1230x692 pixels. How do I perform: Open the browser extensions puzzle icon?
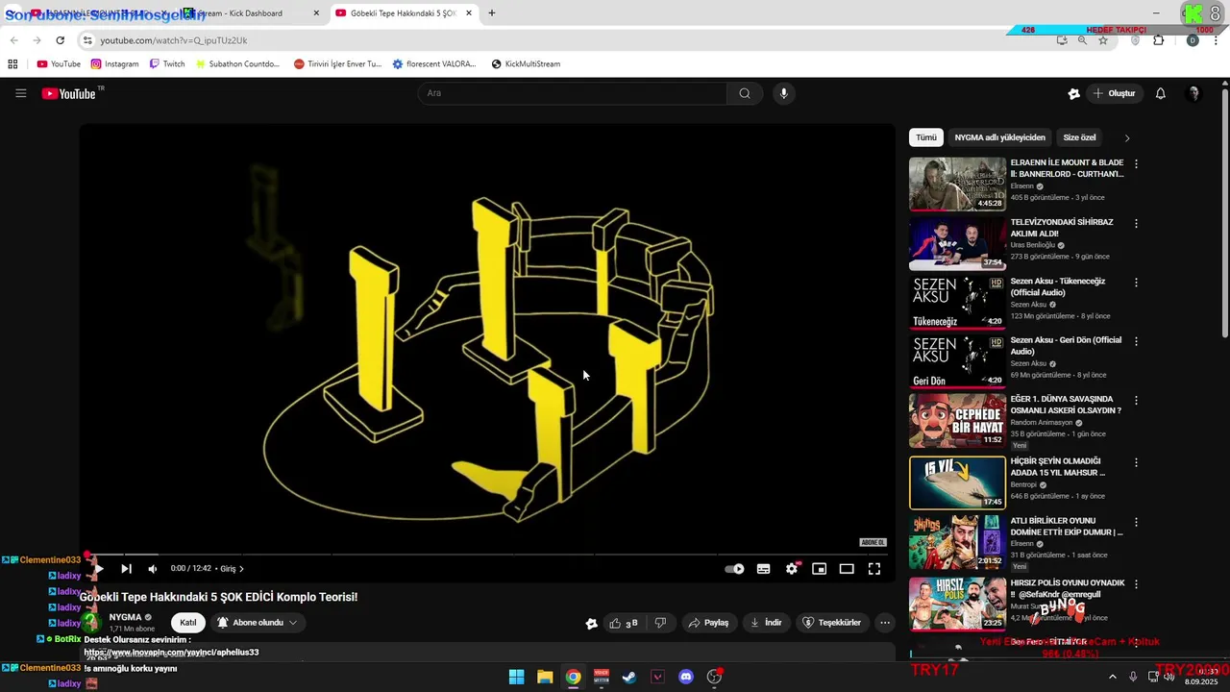click(1159, 40)
